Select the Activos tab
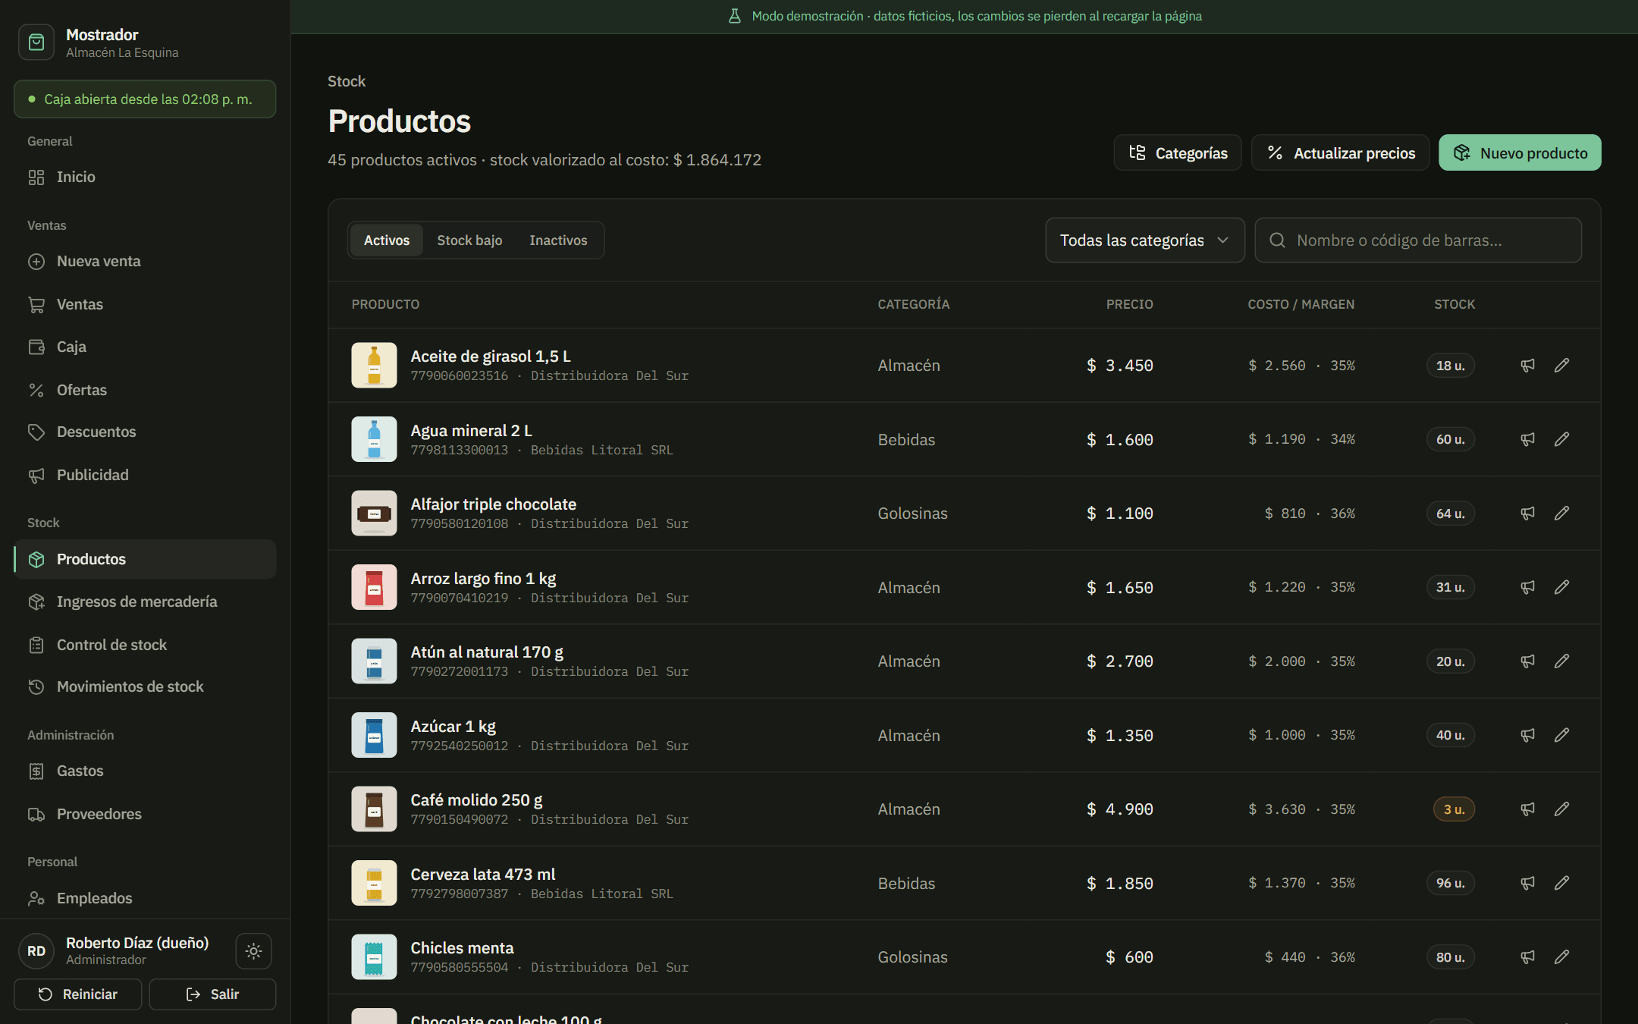 pyautogui.click(x=387, y=240)
